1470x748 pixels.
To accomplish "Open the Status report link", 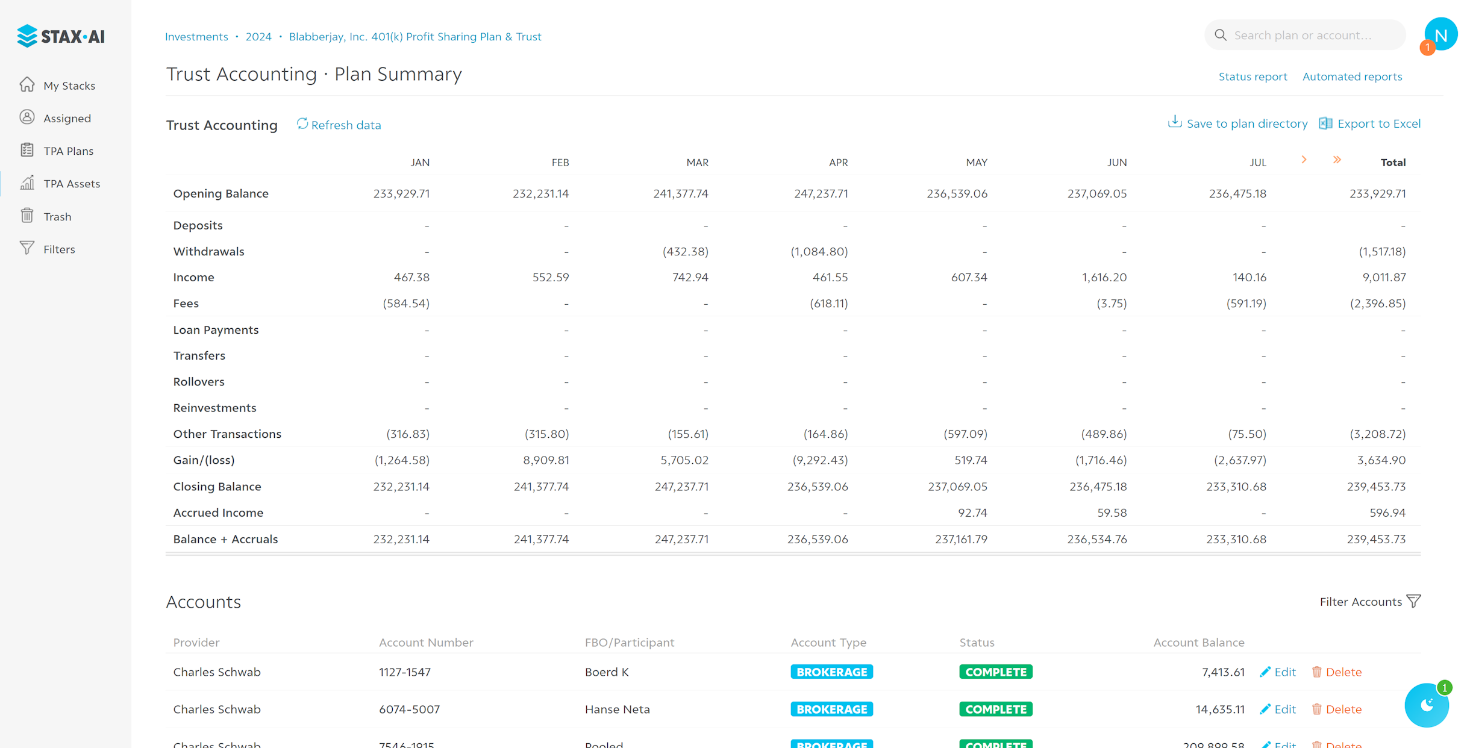I will [1253, 76].
